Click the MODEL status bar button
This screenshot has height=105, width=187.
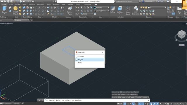(x=120, y=104)
